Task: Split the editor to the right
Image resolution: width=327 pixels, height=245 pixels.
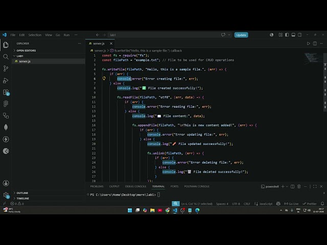Action: pyautogui.click(x=315, y=43)
